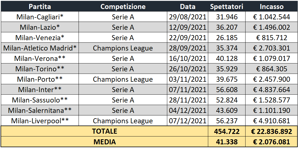Screen dimensions: 298x148
Task: Click the Incasso column header
Action: point(272,6)
